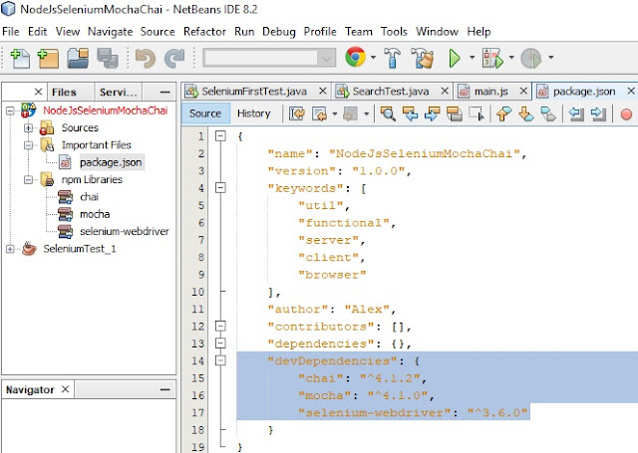Switch to the SearchTest.java tab
The width and height of the screenshot is (638, 453).
[x=391, y=92]
